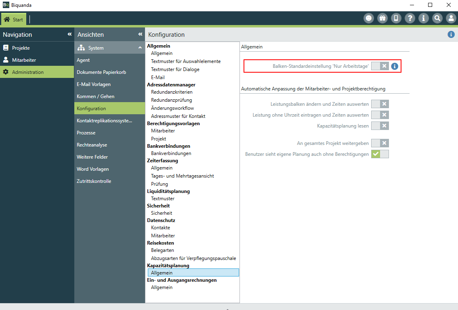Viewport: 458px width, 310px height.
Task: Switch to the Start tab
Action: 14,19
